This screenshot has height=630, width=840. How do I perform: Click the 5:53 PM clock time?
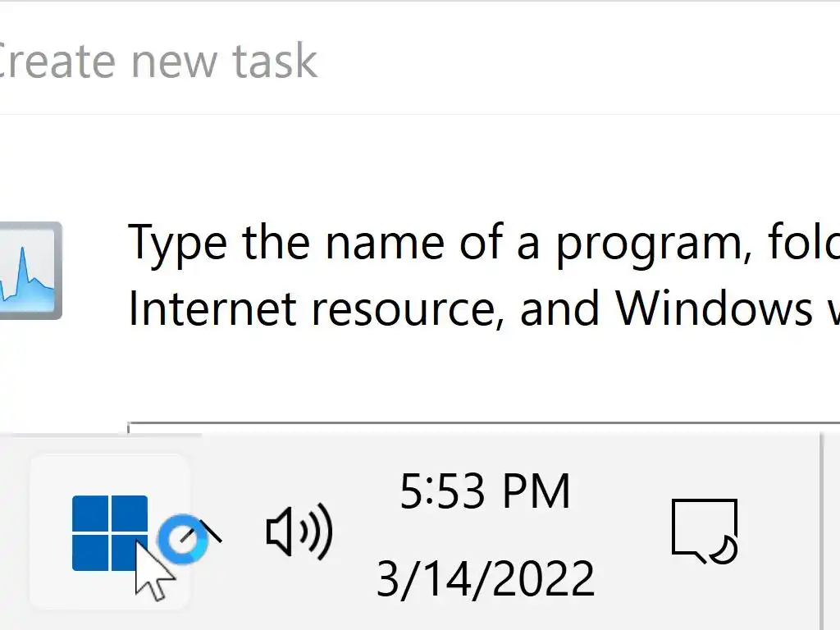[485, 492]
